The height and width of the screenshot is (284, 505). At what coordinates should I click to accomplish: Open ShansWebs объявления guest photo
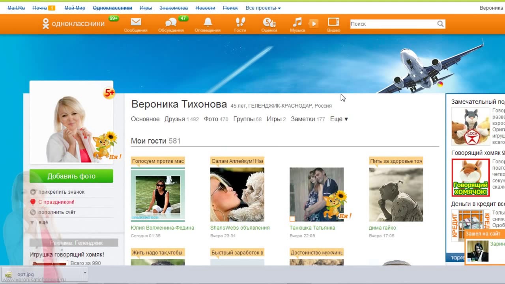[237, 194]
